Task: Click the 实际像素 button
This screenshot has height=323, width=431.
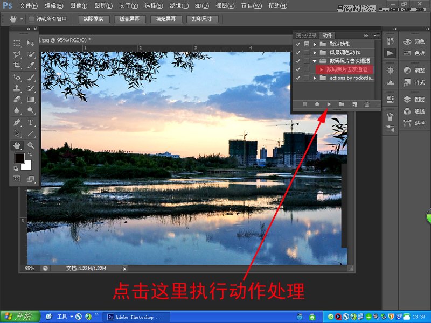Action: [x=94, y=18]
